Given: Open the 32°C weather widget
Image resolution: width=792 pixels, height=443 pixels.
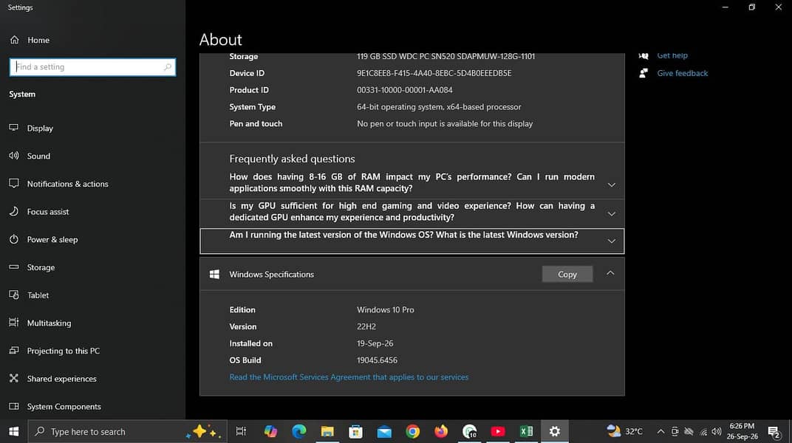Looking at the screenshot, I should [625, 431].
